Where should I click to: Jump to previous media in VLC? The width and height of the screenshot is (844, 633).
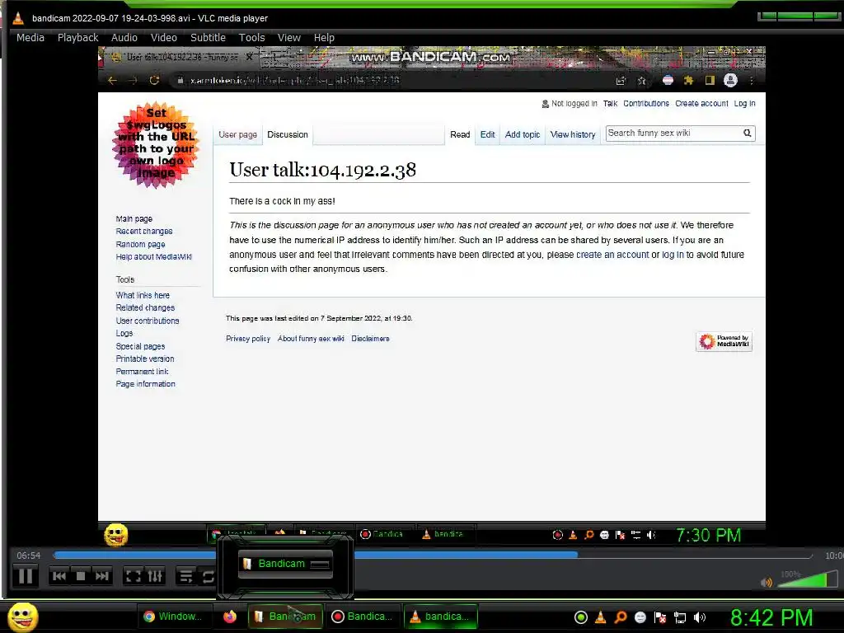coord(59,576)
